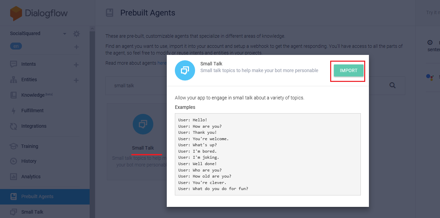Open the History page

pos(29,161)
